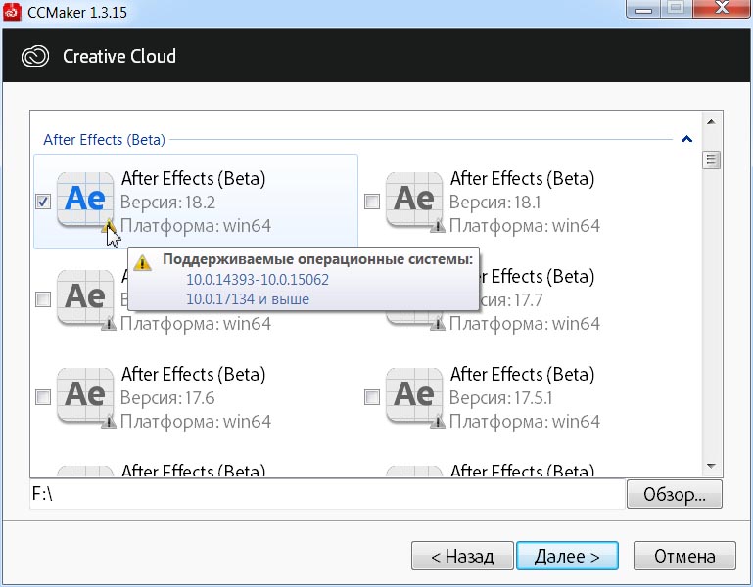Viewport: 753px width, 587px height.
Task: Click the vertical scrollbar thumb
Action: coord(711,159)
